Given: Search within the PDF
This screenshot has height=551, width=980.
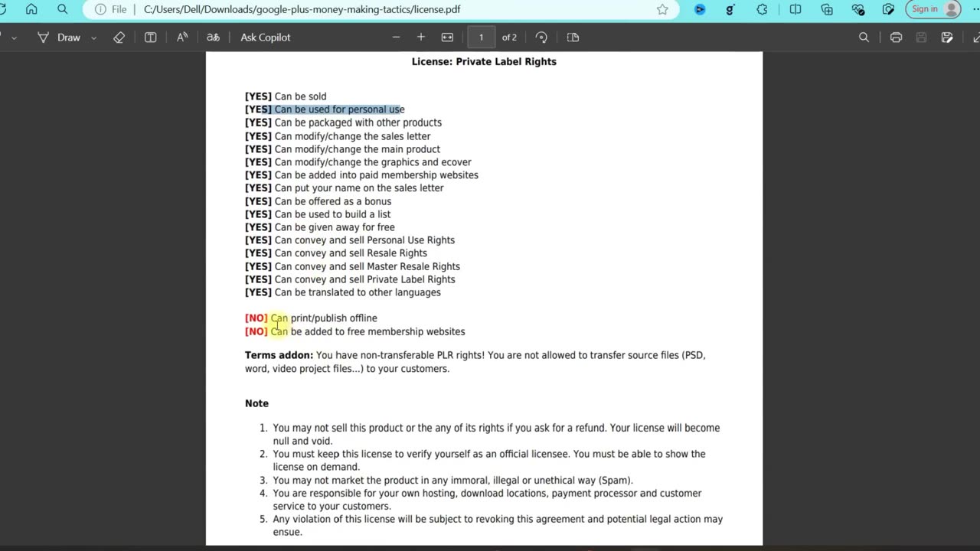Looking at the screenshot, I should pyautogui.click(x=864, y=37).
